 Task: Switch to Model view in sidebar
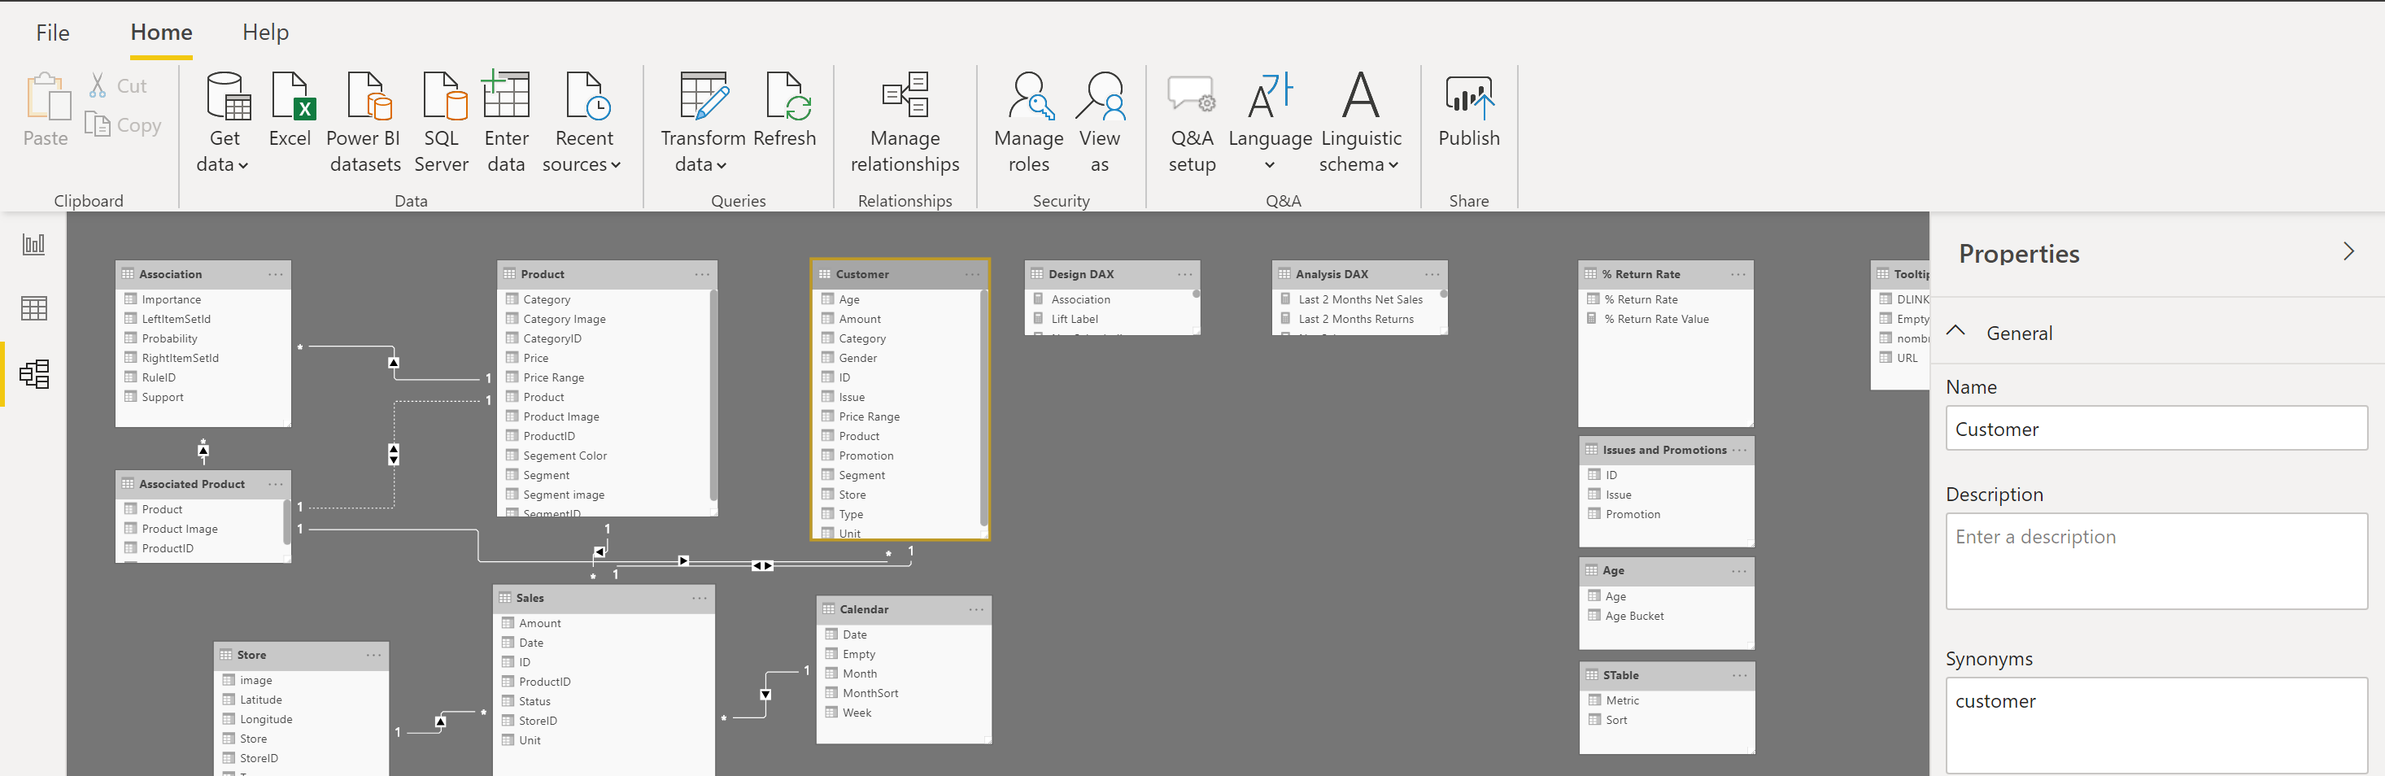(34, 374)
